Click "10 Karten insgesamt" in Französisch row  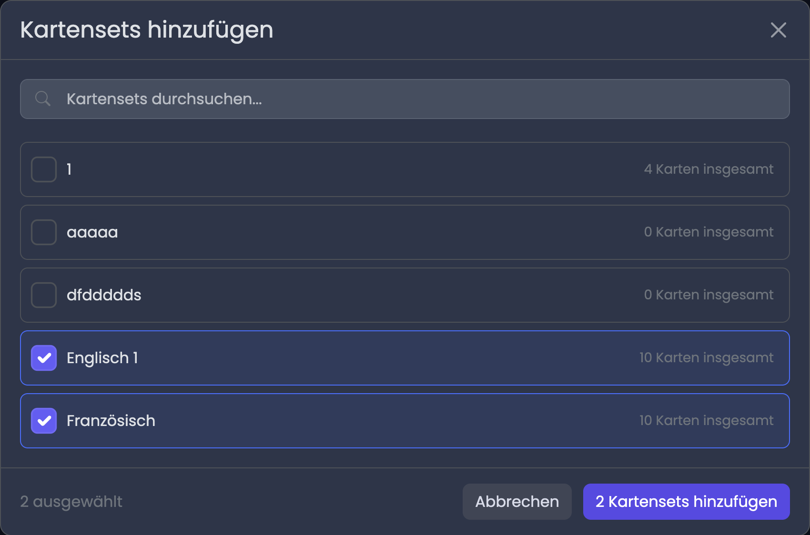[x=706, y=421]
